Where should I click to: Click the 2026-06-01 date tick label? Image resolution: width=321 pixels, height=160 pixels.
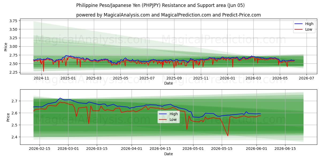tap(257, 149)
